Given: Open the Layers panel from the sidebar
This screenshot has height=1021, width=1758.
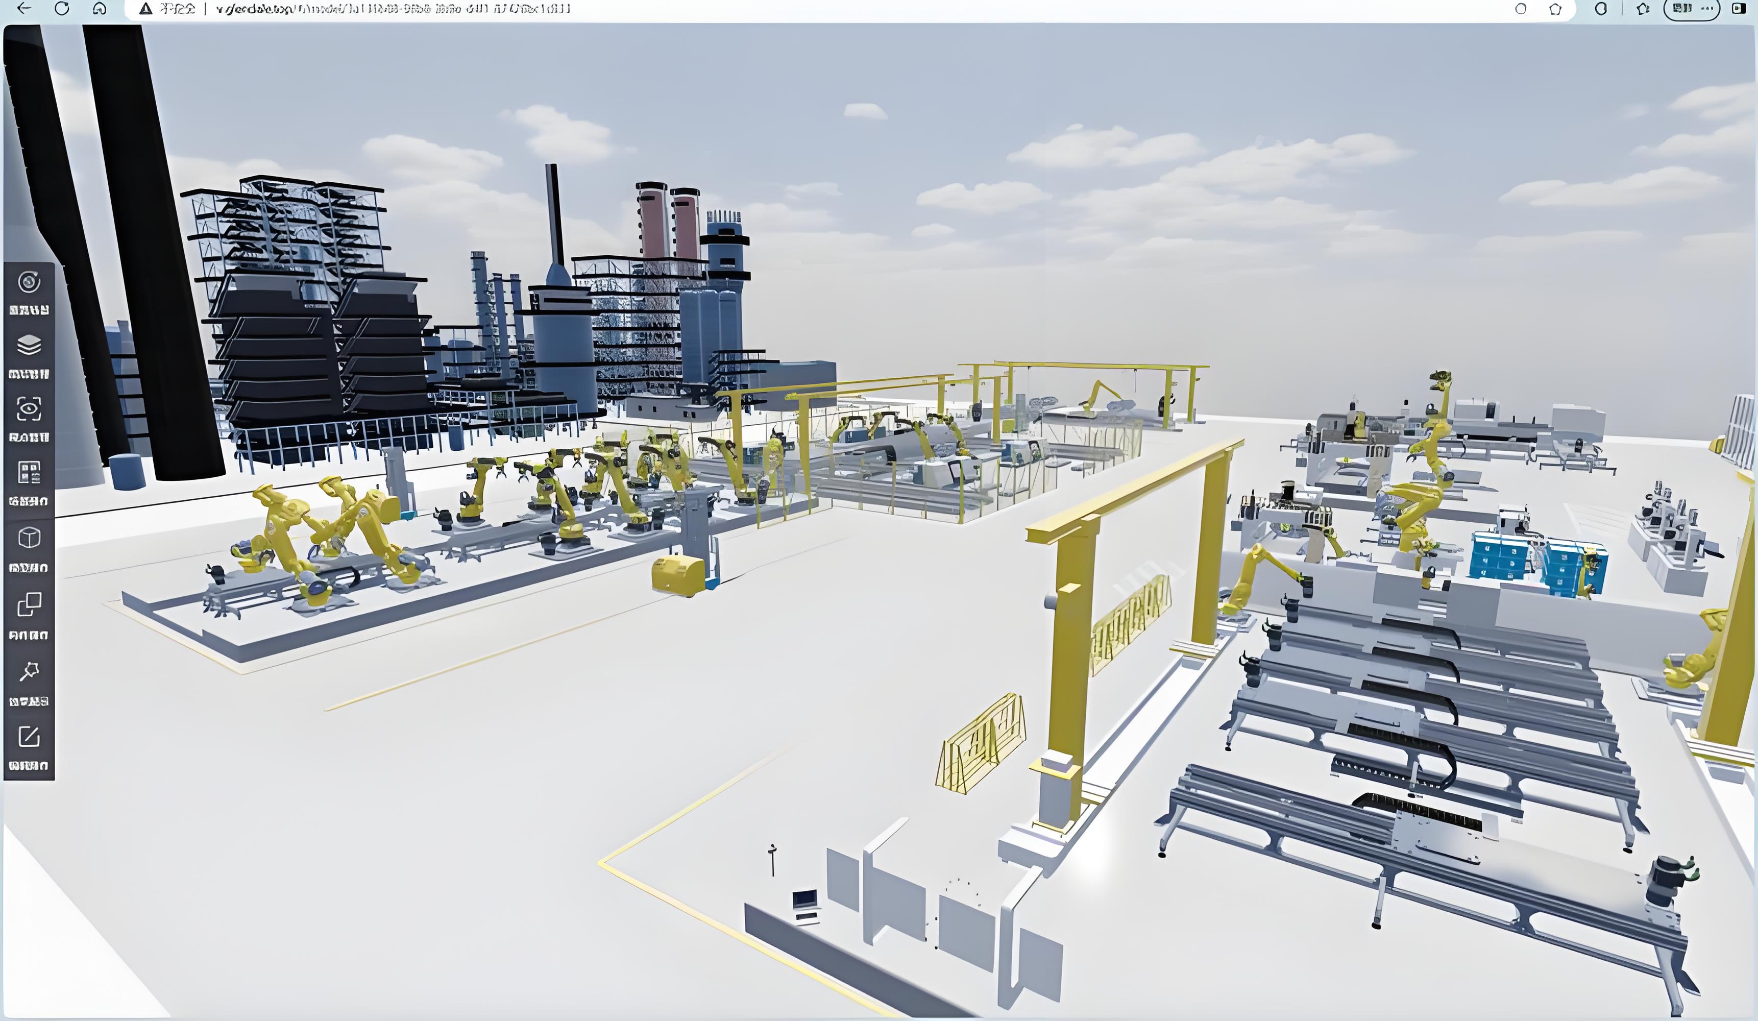Looking at the screenshot, I should pyautogui.click(x=28, y=344).
